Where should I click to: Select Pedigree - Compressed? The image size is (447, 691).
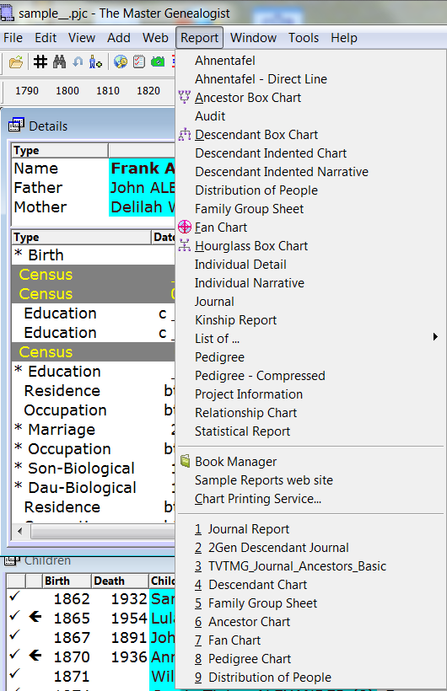(x=260, y=376)
